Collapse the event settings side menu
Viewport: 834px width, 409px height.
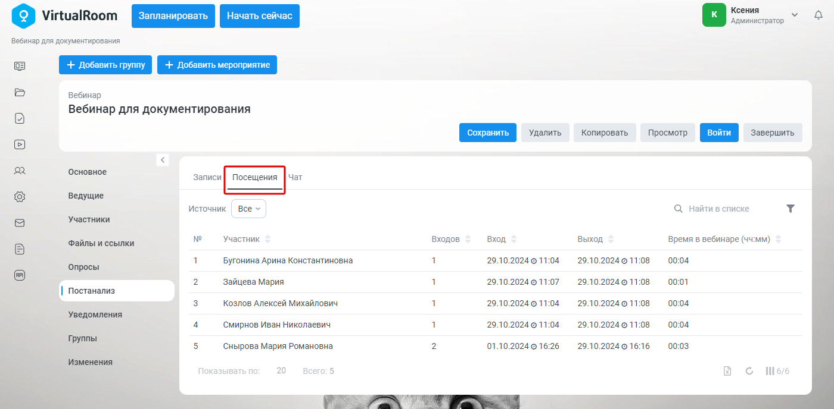pos(163,160)
